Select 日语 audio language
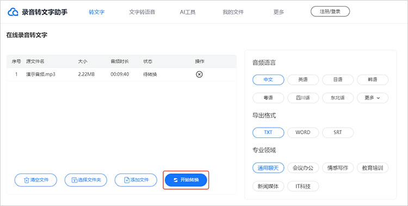Image resolution: width=408 pixels, height=206 pixels. click(x=338, y=80)
